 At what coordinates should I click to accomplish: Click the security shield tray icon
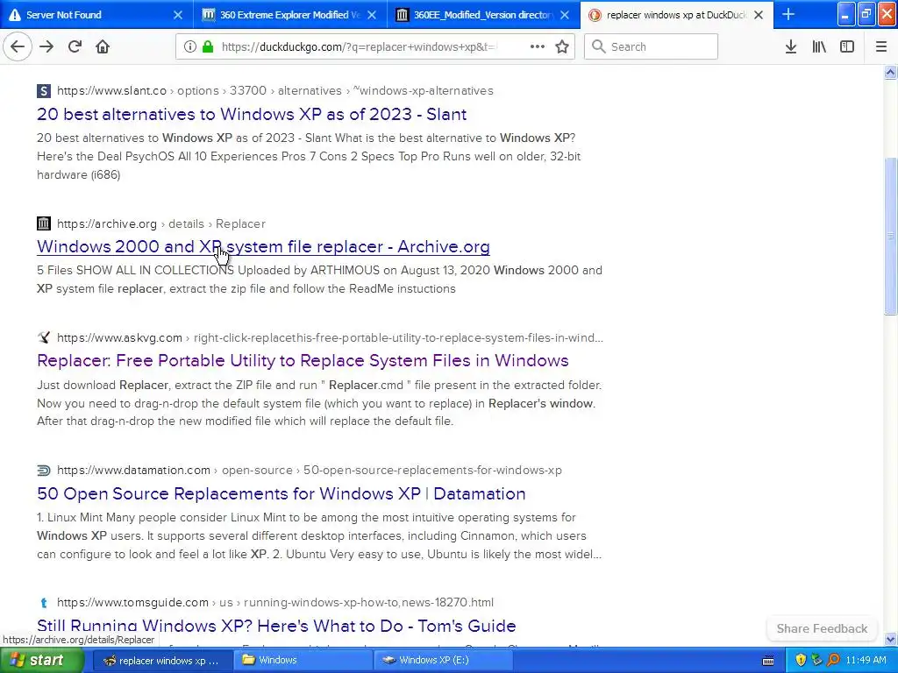tap(801, 661)
